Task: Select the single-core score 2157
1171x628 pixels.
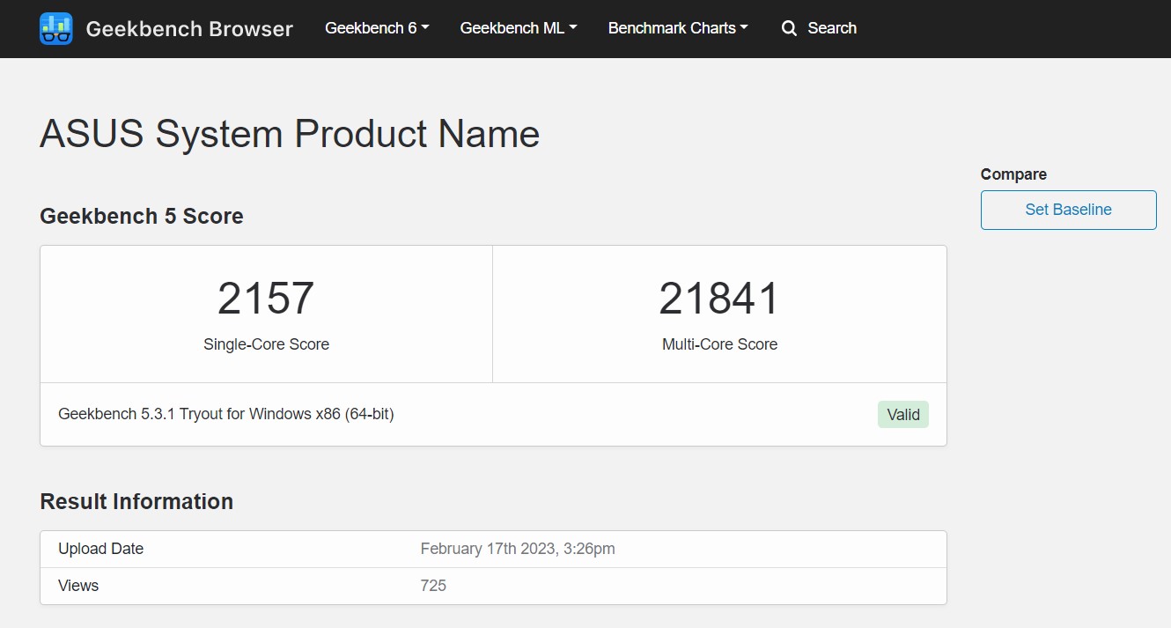Action: pos(266,299)
